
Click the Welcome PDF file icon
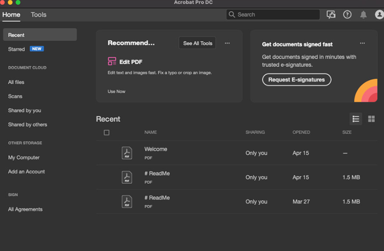[127, 153]
